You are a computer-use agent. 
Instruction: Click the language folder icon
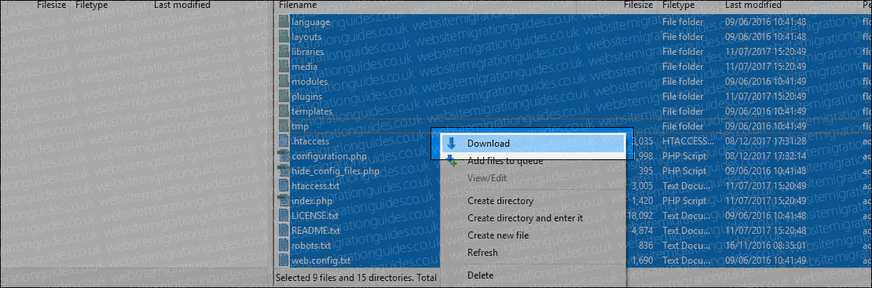284,22
